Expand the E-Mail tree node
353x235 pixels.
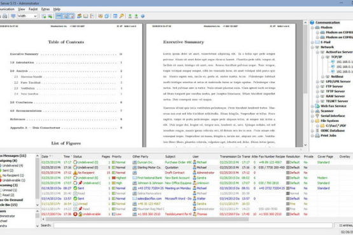click(x=312, y=43)
